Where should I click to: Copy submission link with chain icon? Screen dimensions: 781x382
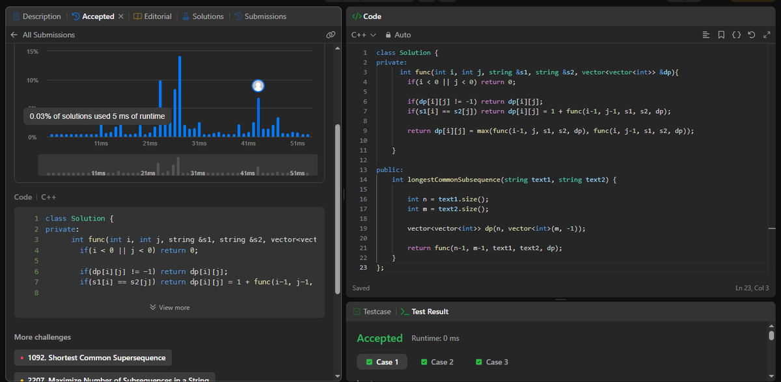tap(331, 34)
